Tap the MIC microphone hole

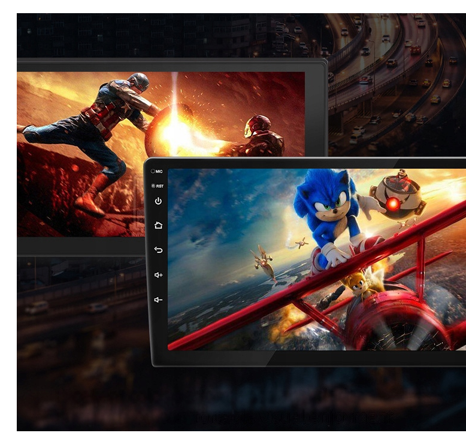coord(153,171)
